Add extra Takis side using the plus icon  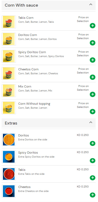click(92, 178)
